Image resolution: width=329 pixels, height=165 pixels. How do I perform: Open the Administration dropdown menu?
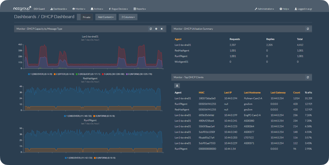coord(264,9)
